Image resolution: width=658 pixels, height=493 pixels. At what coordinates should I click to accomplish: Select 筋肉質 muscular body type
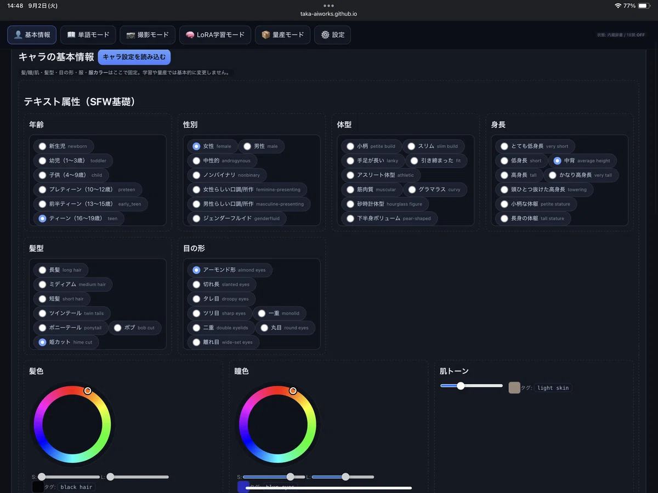[x=372, y=190]
